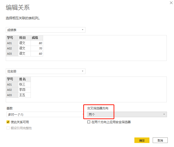Enable 在两个方向上应用安全筛选器 checkbox

pyautogui.click(x=89, y=122)
